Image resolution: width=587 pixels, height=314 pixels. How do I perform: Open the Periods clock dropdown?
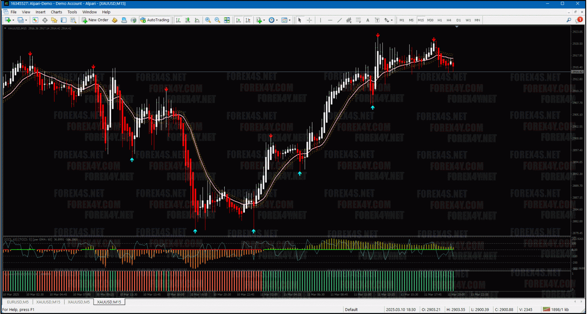[273, 20]
